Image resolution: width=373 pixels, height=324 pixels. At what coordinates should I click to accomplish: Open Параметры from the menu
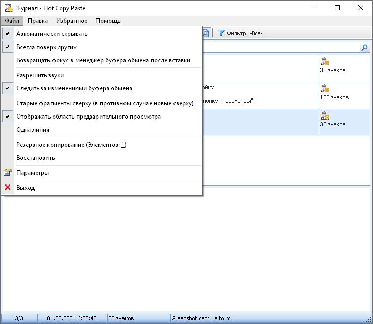coord(102,173)
